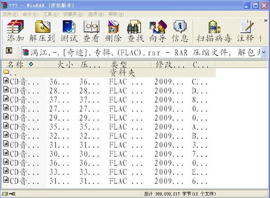Select the CD音 file sized 35...

tap(109, 127)
